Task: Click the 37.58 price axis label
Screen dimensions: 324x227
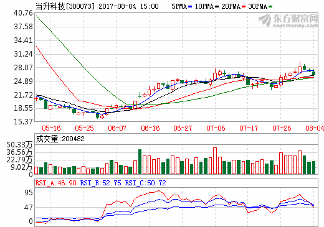Action: 23,27
